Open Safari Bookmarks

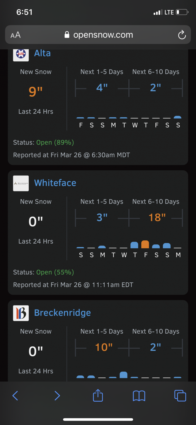(139, 396)
